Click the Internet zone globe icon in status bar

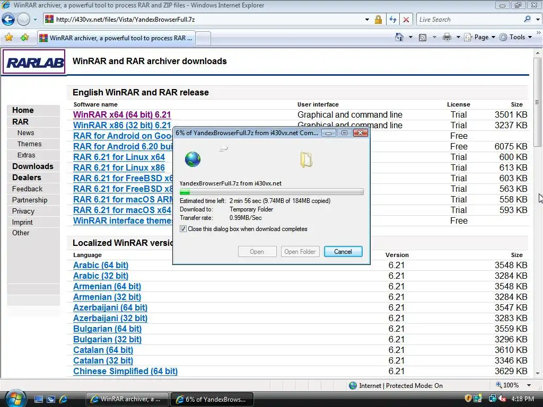pyautogui.click(x=353, y=386)
